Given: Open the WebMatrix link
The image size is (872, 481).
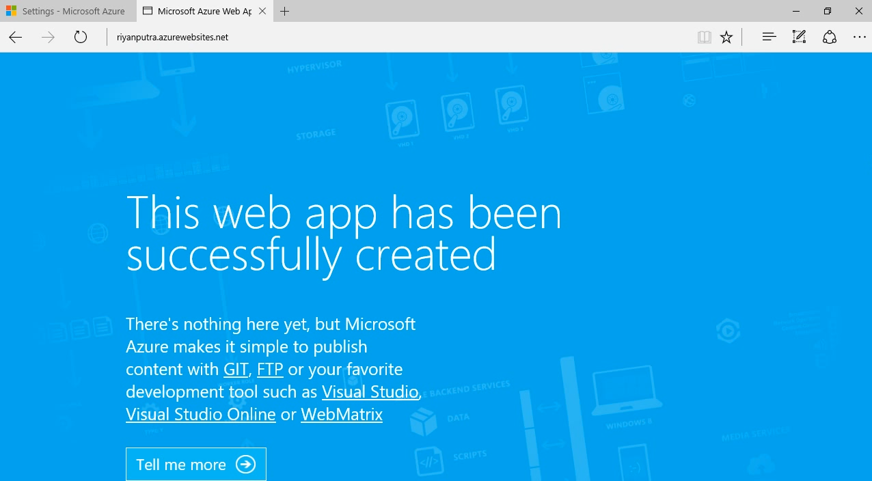Looking at the screenshot, I should pos(342,415).
